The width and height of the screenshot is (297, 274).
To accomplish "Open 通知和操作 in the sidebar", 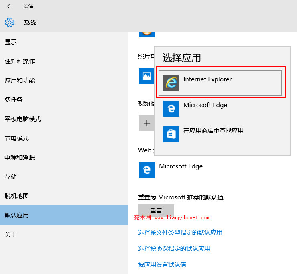I will click(64, 61).
